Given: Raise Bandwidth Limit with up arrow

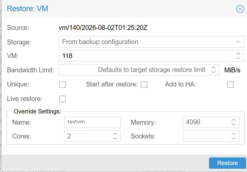Looking at the screenshot, I should [213, 68].
